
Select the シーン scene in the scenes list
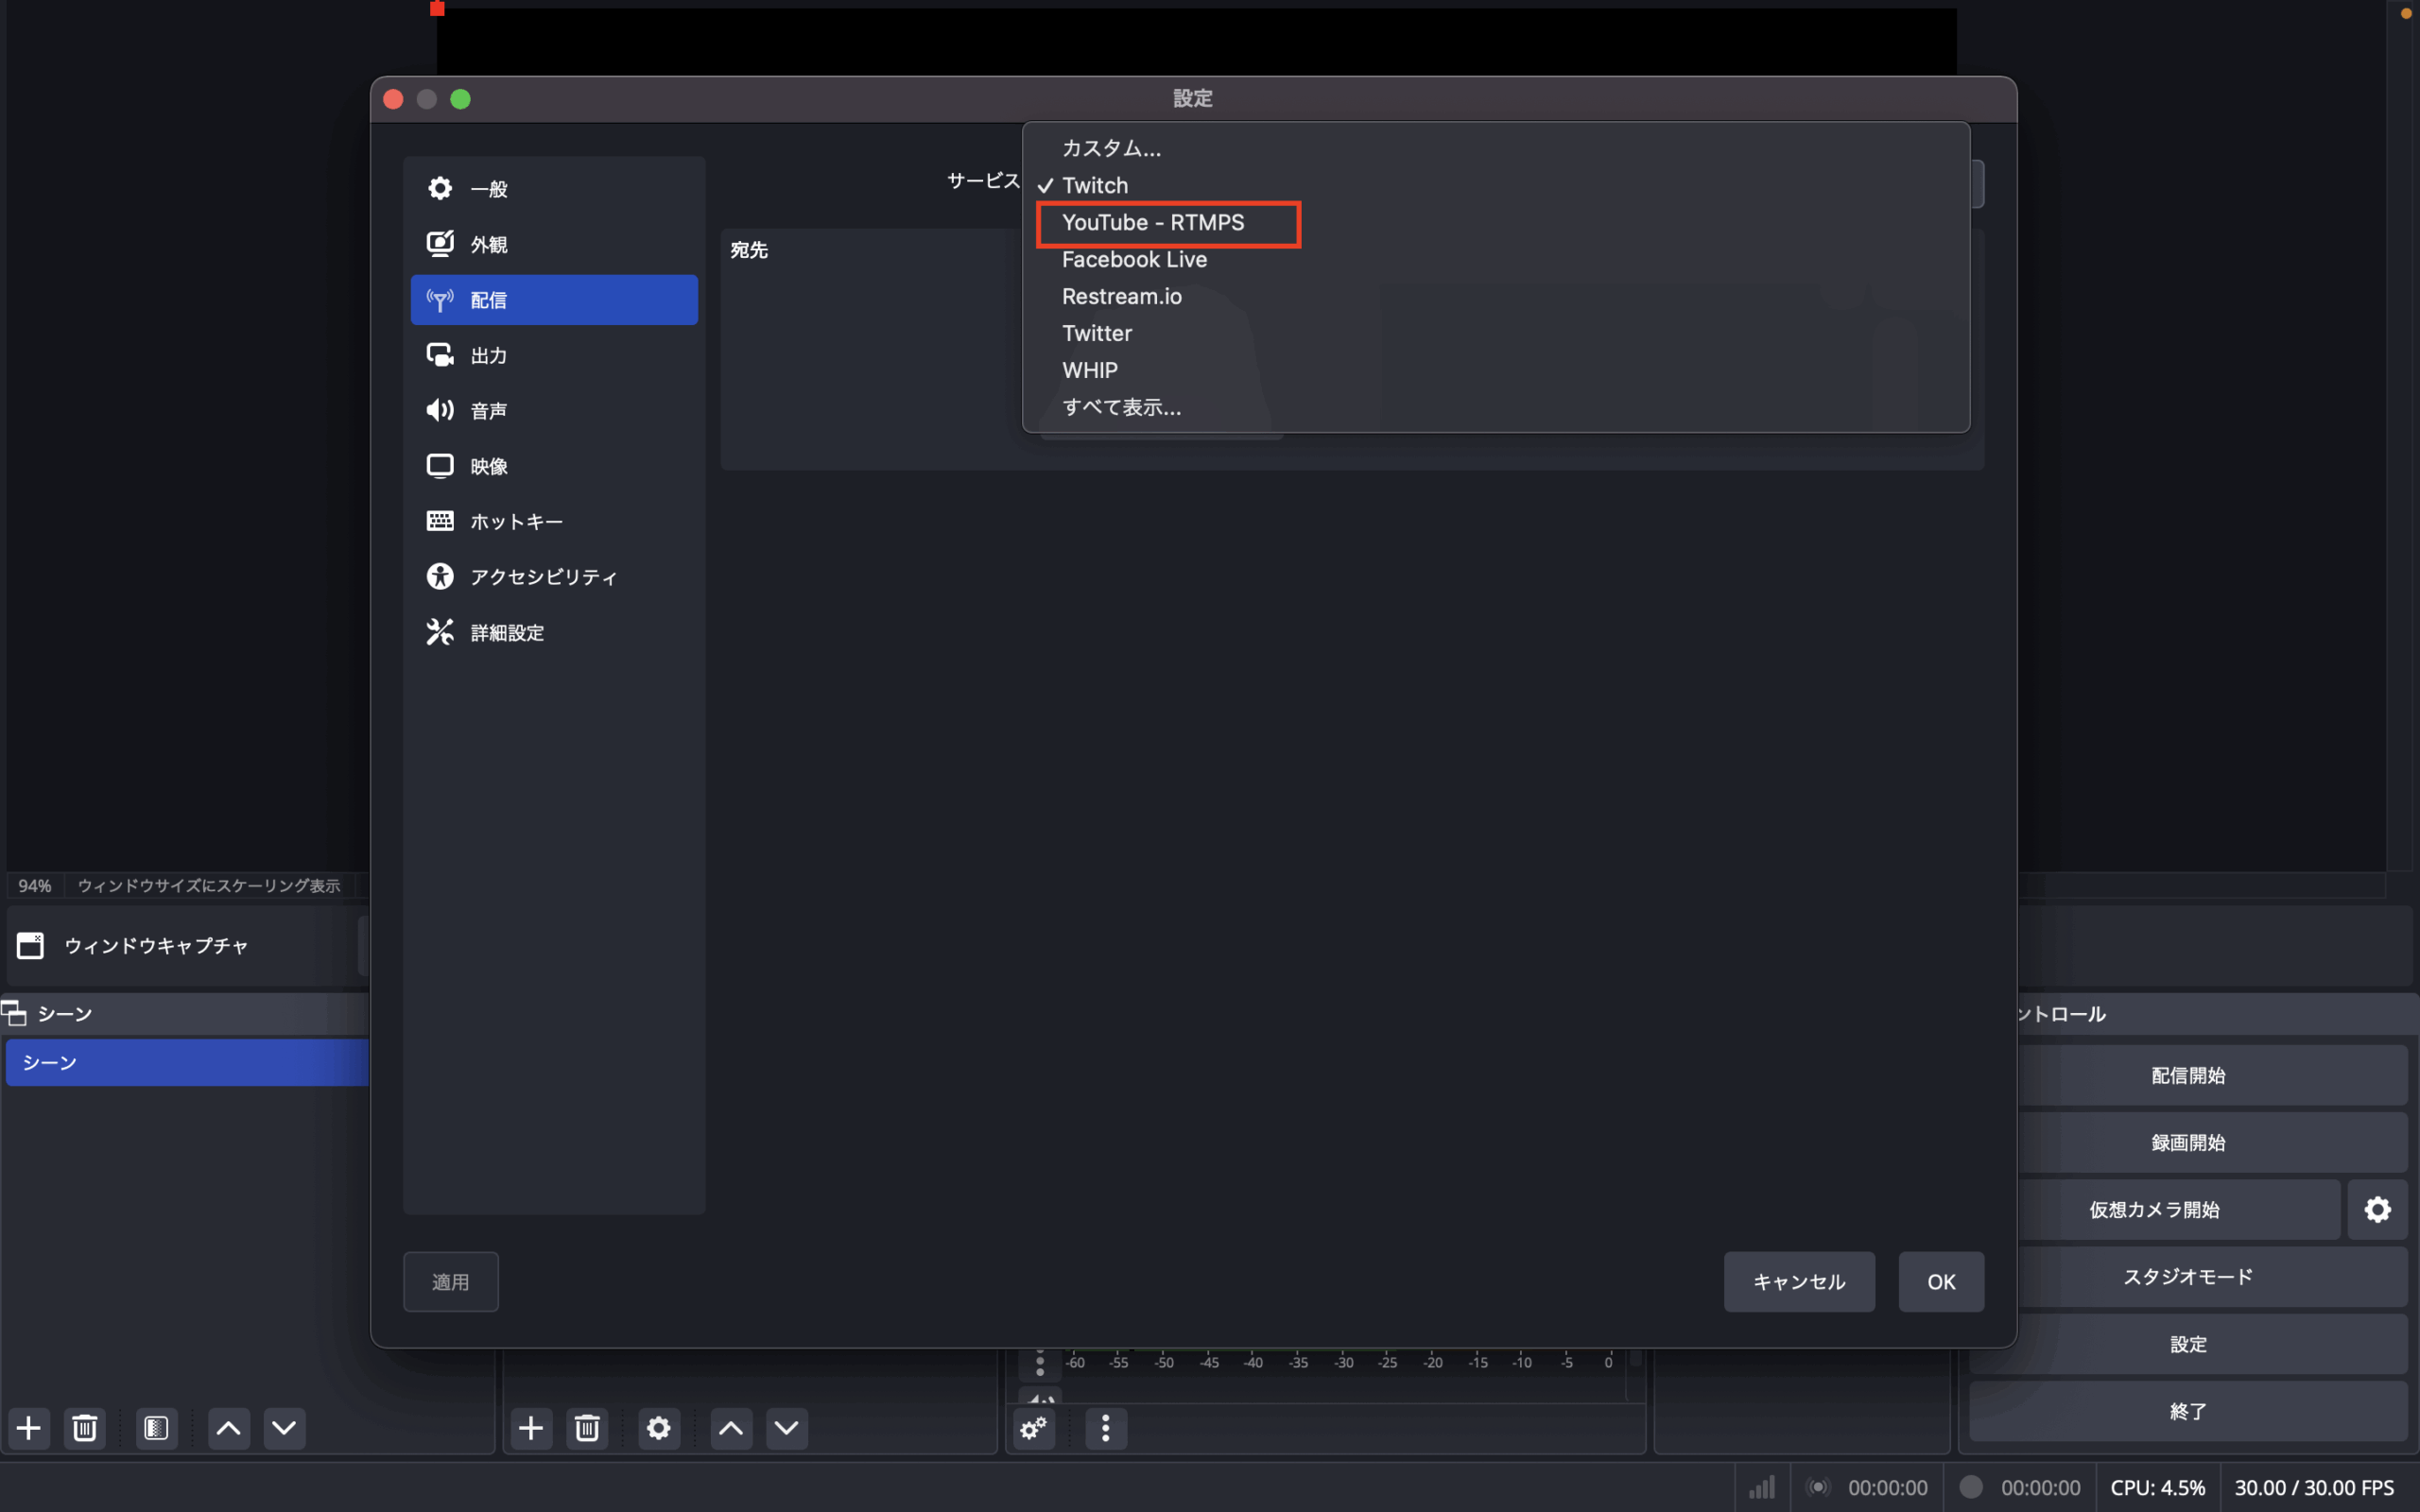point(188,1062)
